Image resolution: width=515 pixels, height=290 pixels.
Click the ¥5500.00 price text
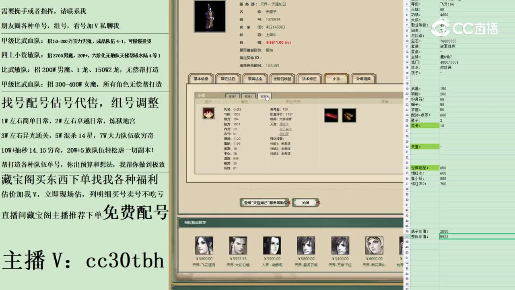click(x=272, y=259)
